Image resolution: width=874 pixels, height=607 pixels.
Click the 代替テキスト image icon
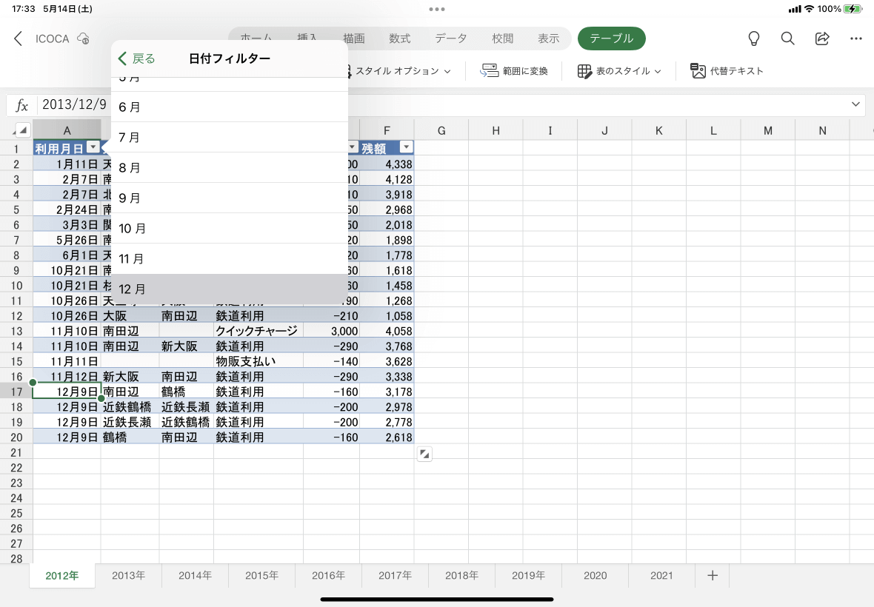(x=698, y=71)
